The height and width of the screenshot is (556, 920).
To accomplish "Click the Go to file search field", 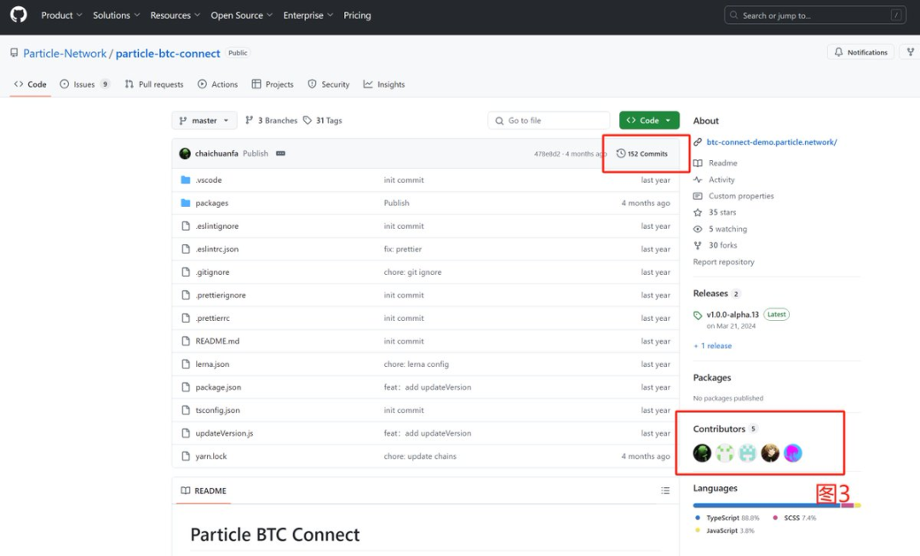I will [549, 121].
